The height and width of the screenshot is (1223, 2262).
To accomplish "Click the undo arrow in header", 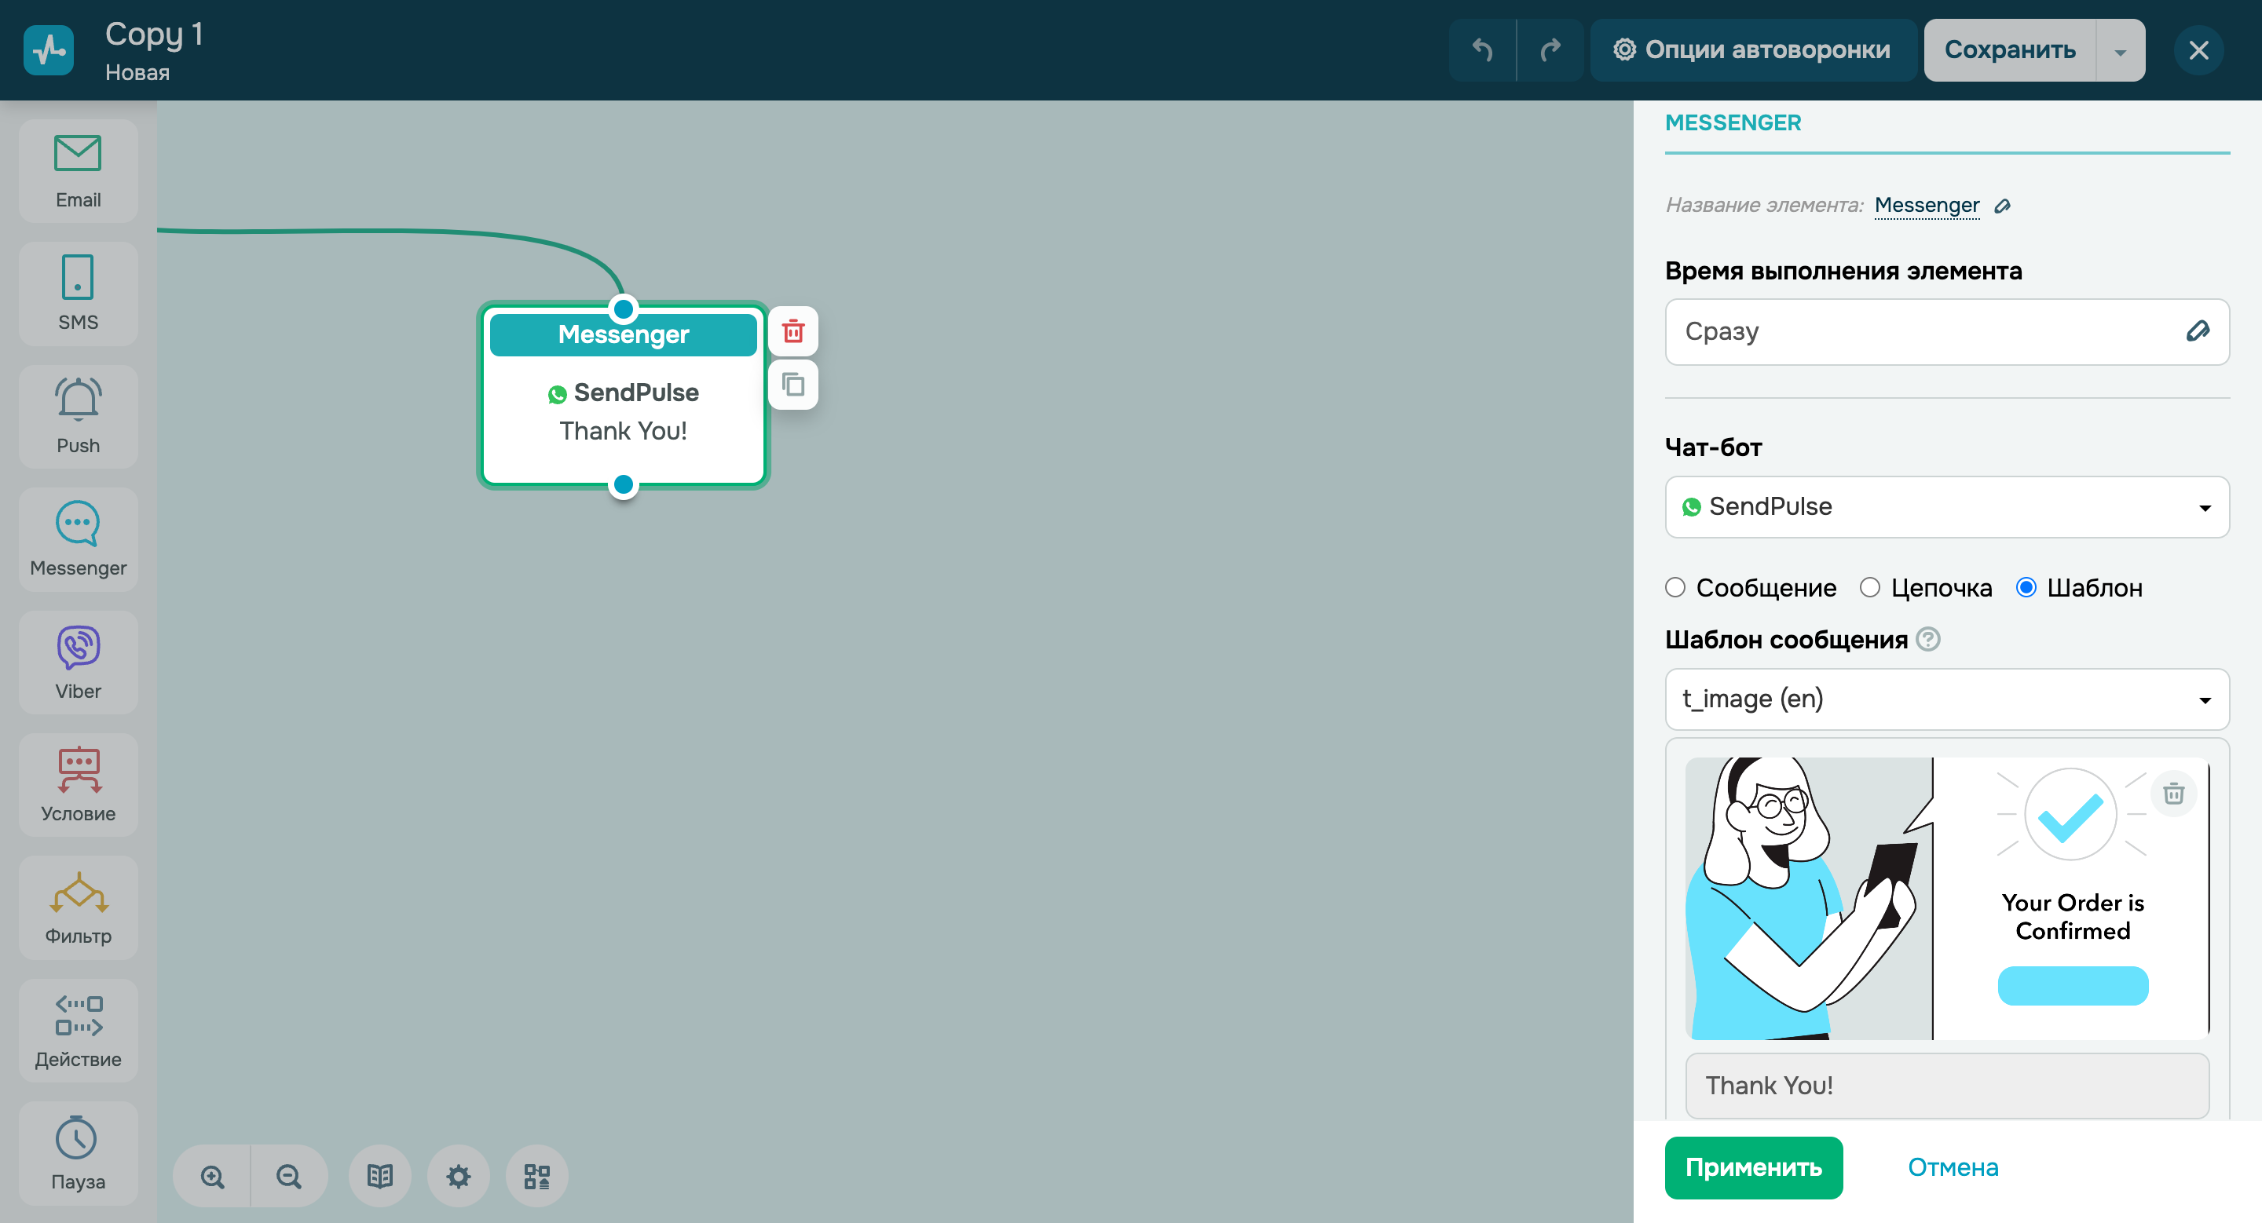I will (1482, 50).
